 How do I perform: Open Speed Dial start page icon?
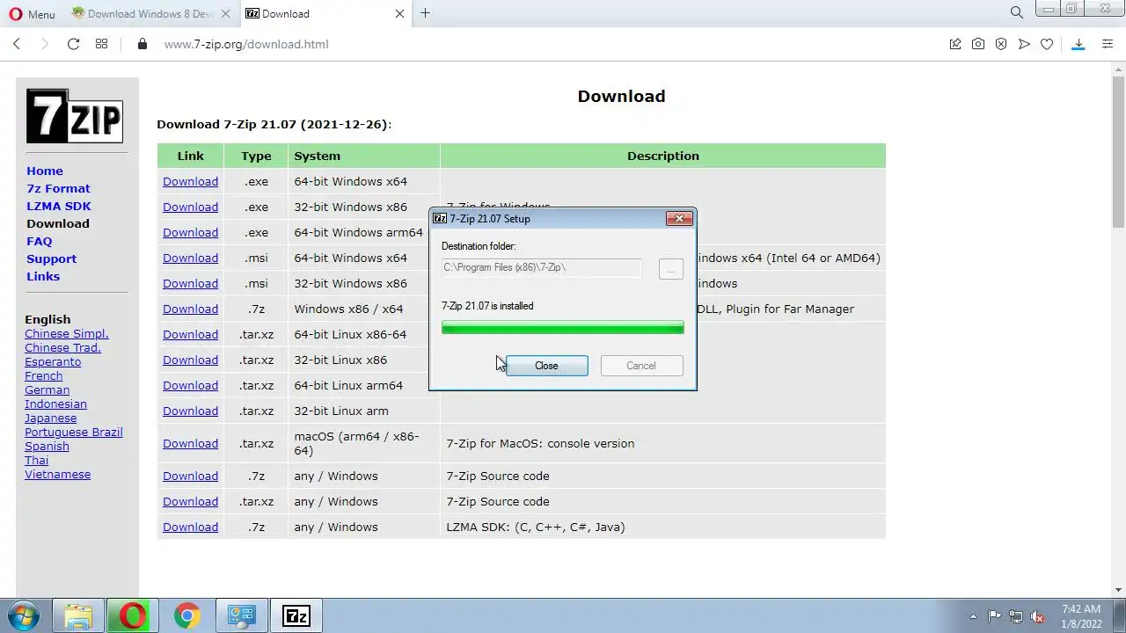(x=102, y=44)
